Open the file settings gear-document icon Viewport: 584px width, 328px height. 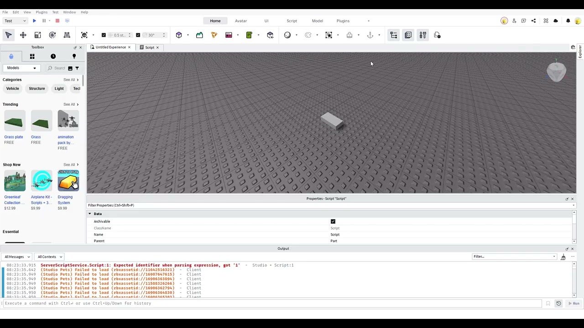click(x=437, y=35)
